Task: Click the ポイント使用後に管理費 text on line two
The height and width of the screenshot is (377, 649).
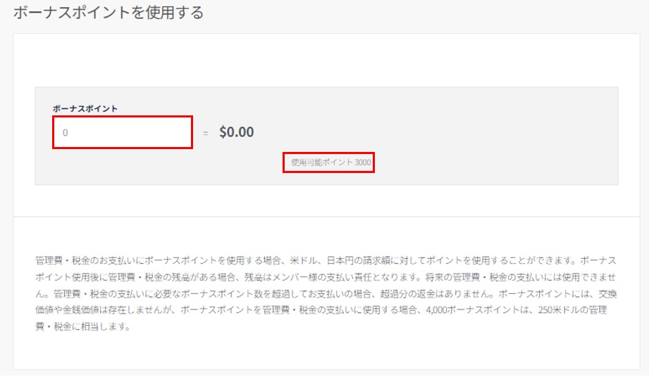Action: [x=87, y=276]
